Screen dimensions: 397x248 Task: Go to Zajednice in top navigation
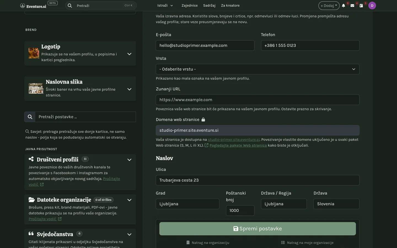click(x=190, y=6)
